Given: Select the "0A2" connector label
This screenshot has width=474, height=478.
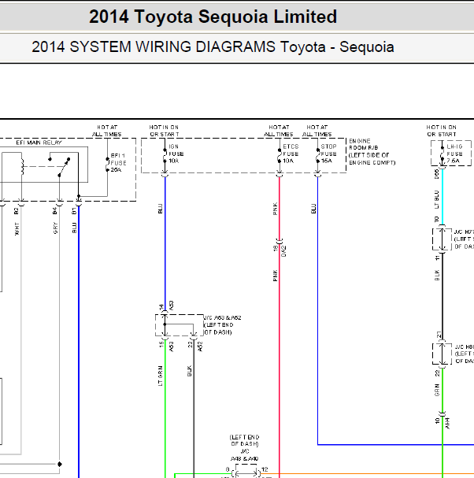Looking at the screenshot, I should point(283,251).
